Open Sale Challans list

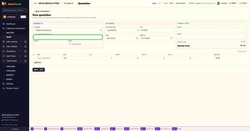pyautogui.click(x=11, y=47)
